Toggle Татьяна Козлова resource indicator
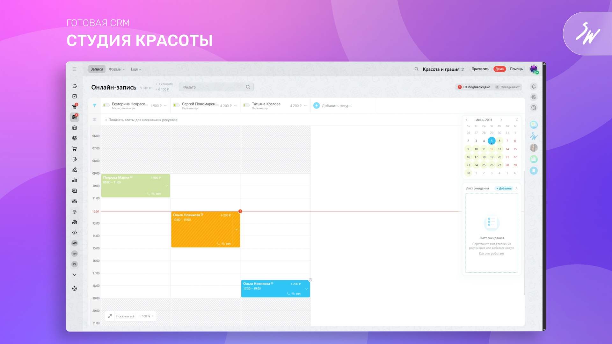 [246, 105]
